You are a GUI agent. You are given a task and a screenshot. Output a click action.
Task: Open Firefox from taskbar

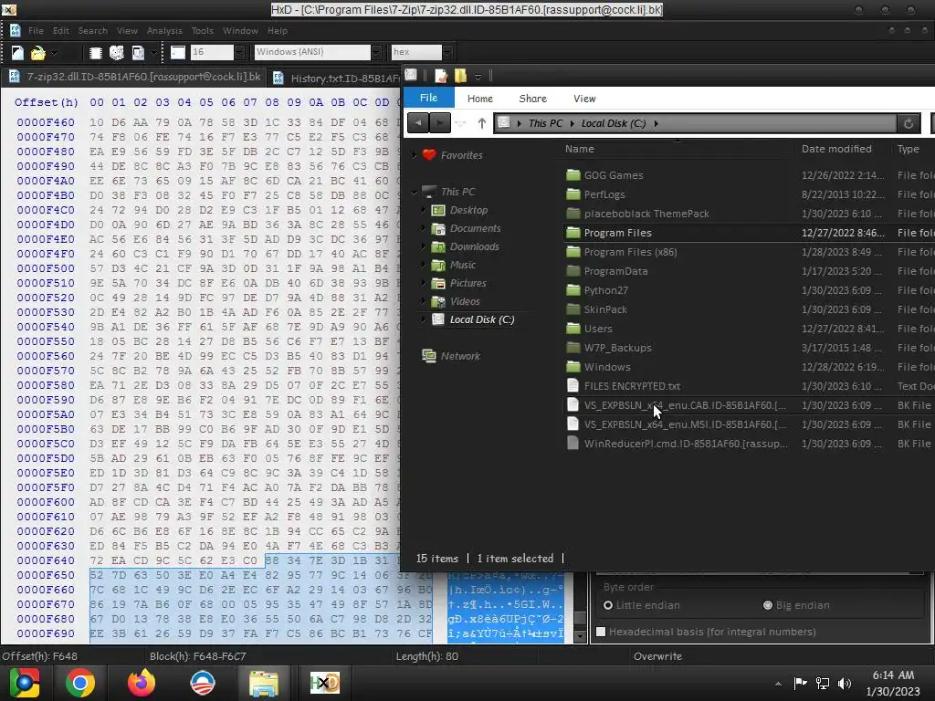point(142,683)
